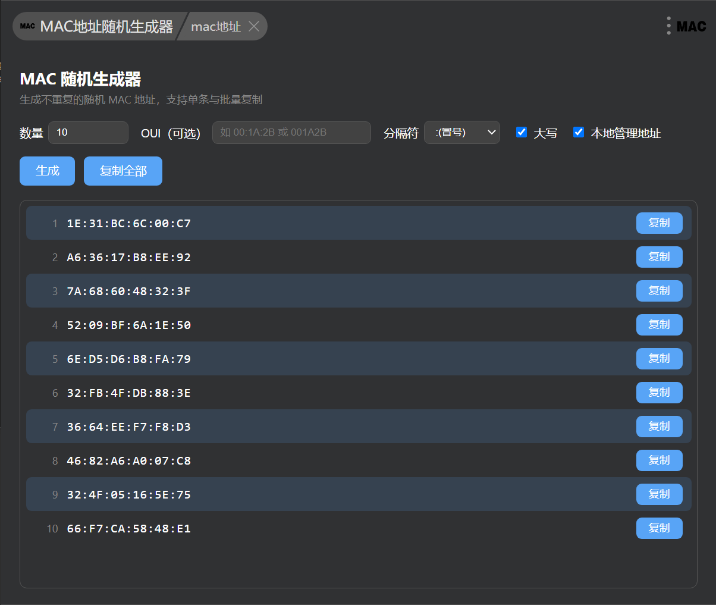Copy address 32:4F:05:16:5E:75 with 复制
Image resolution: width=716 pixels, height=605 pixels.
click(660, 494)
